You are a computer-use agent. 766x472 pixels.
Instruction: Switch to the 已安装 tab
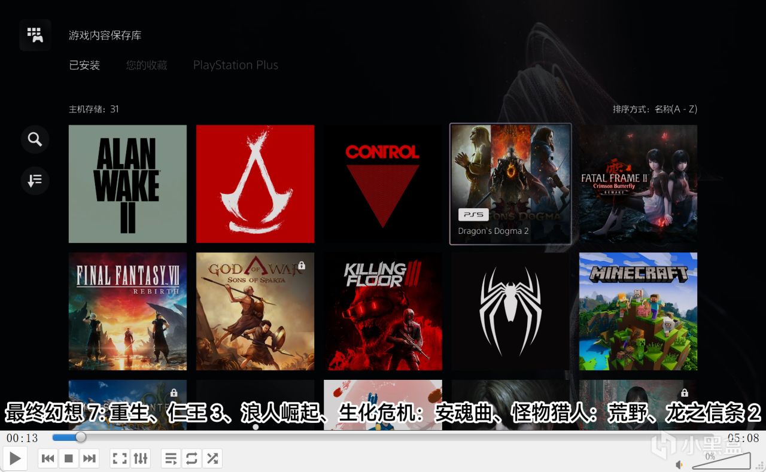tap(84, 65)
